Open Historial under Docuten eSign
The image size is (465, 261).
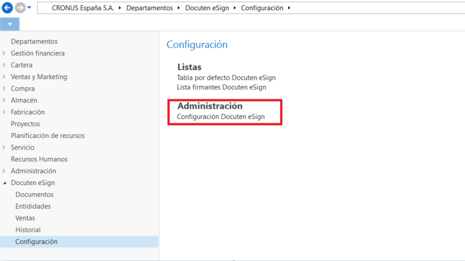(28, 230)
